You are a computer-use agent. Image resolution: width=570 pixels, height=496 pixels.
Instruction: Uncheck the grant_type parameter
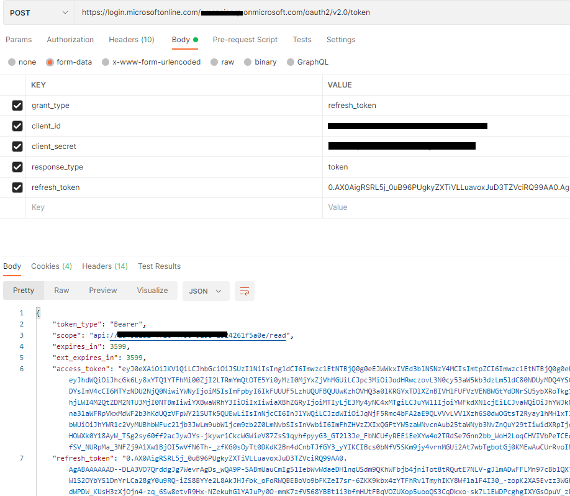[16, 106]
